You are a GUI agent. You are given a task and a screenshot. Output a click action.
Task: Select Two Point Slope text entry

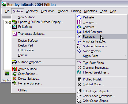pyautogui.click(x=95, y=63)
